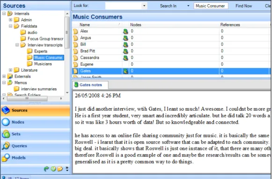Image resolution: width=272 pixels, height=179 pixels.
Task: Select the Musicians folder
Action: pyautogui.click(x=43, y=64)
